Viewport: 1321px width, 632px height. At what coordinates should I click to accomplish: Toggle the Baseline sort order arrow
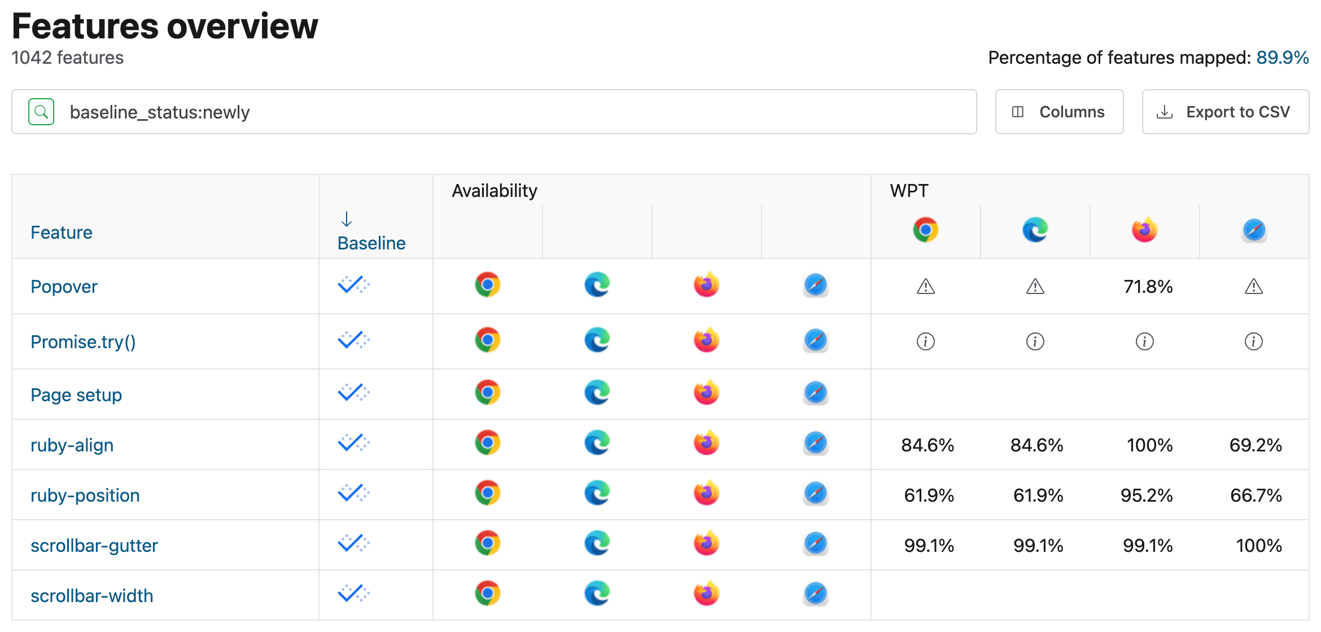point(346,220)
